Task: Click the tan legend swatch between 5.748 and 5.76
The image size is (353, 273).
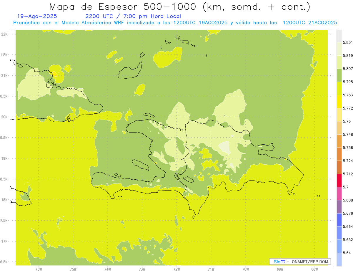Action: 339,128
